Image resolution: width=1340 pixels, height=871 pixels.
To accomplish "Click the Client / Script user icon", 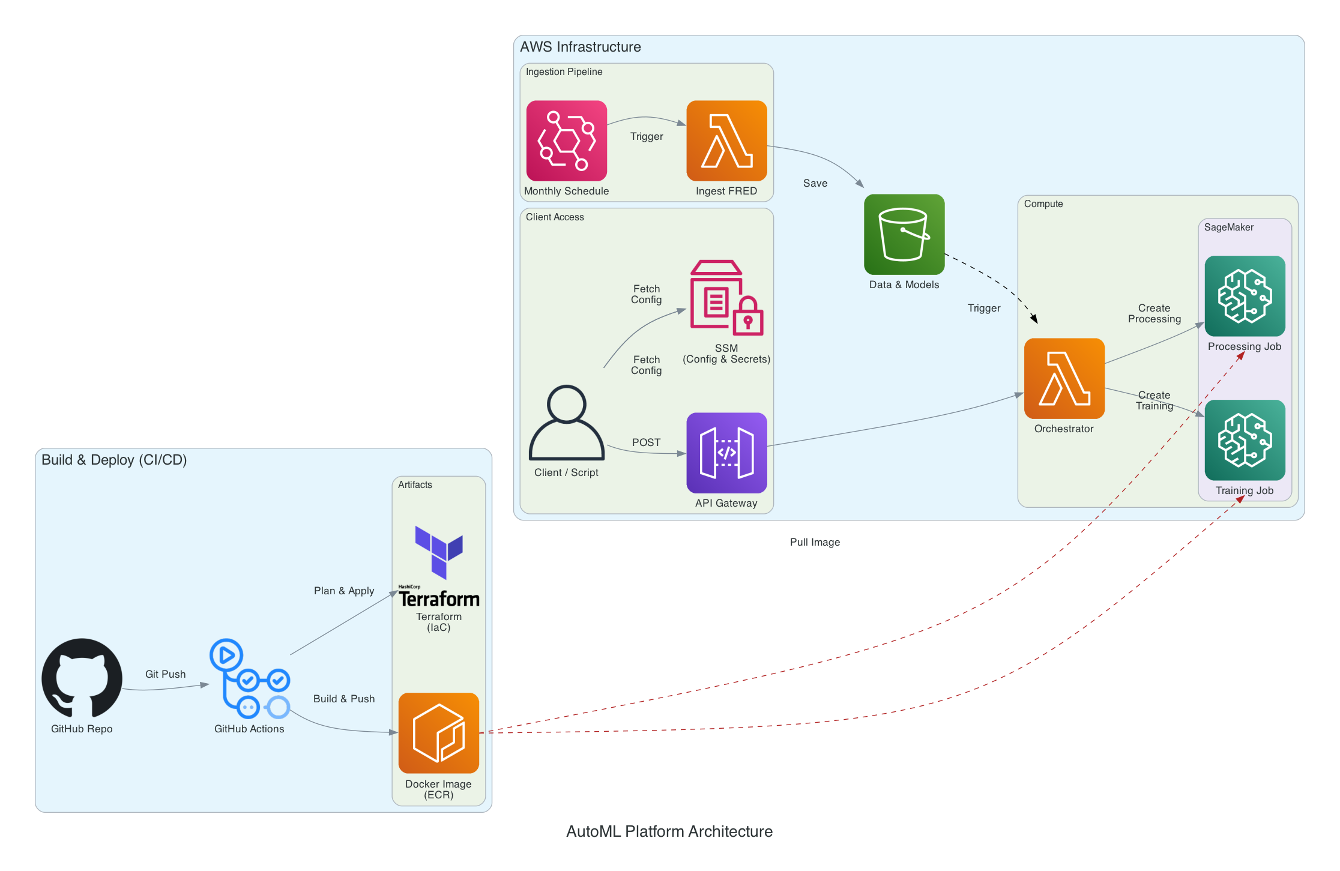I will pyautogui.click(x=566, y=423).
